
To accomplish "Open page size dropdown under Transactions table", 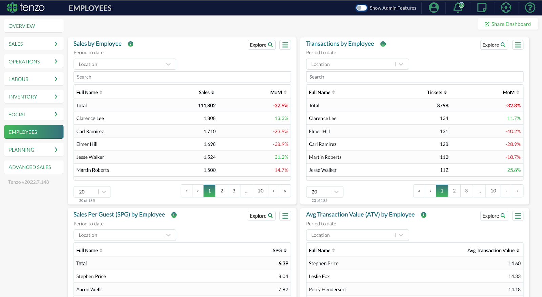I will [325, 192].
